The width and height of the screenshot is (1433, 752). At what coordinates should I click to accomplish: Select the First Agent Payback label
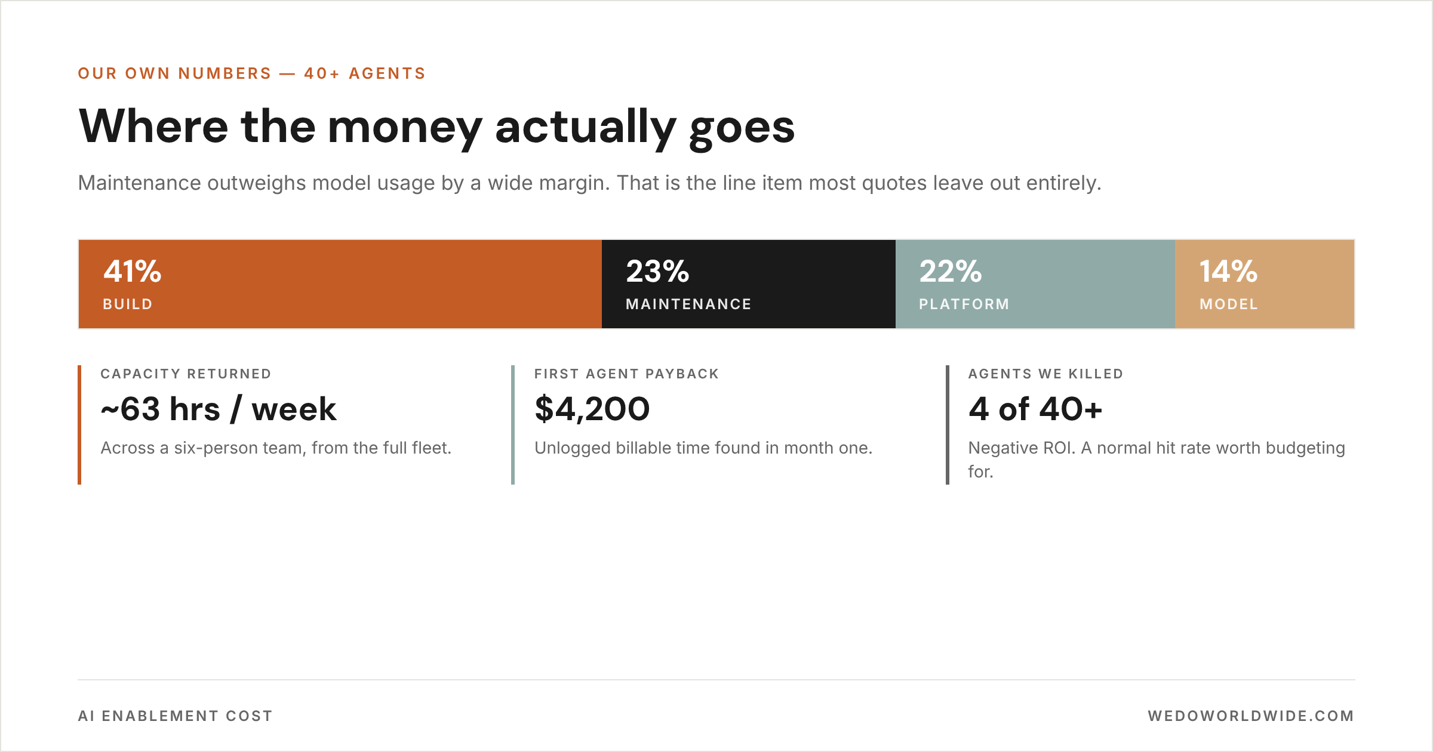pyautogui.click(x=626, y=374)
